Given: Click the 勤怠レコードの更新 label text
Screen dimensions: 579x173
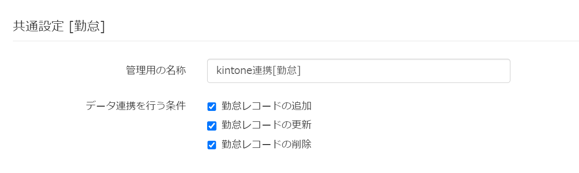Looking at the screenshot, I should [x=267, y=125].
